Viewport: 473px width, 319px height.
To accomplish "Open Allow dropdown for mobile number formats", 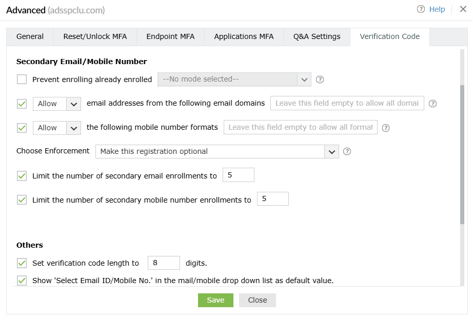I will (56, 128).
